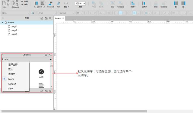Align text right

tap(125, 13)
